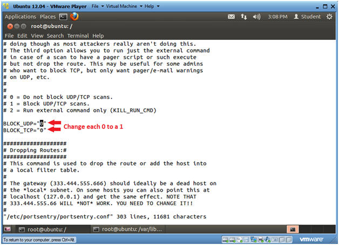Close the root@ubuntu terminal window
Image resolution: width=339 pixels, height=245 pixels.
point(10,26)
